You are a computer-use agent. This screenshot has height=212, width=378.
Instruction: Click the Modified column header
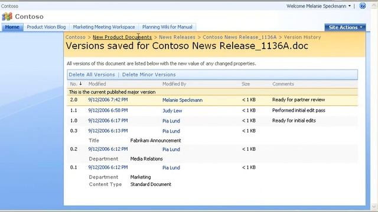click(x=97, y=84)
